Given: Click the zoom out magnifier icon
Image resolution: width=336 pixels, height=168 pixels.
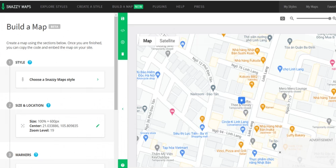Looking at the screenshot, I should coord(292,18).
